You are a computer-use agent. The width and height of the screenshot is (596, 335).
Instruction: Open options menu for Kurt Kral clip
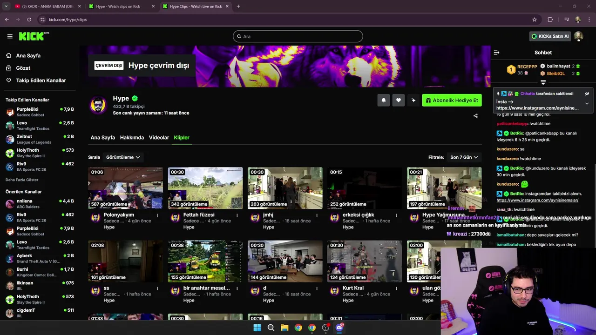tap(396, 288)
